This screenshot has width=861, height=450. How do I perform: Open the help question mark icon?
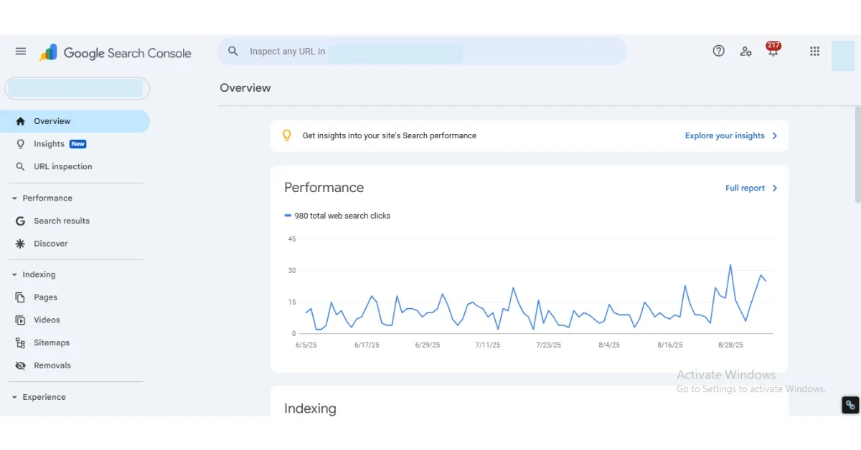[718, 51]
